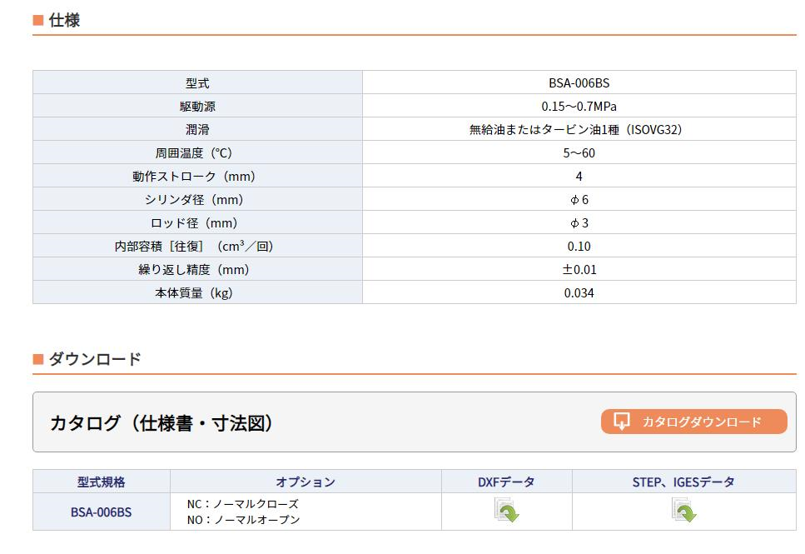Click the STEP、IGESデータ column header
This screenshot has width=805, height=554.
(x=684, y=482)
